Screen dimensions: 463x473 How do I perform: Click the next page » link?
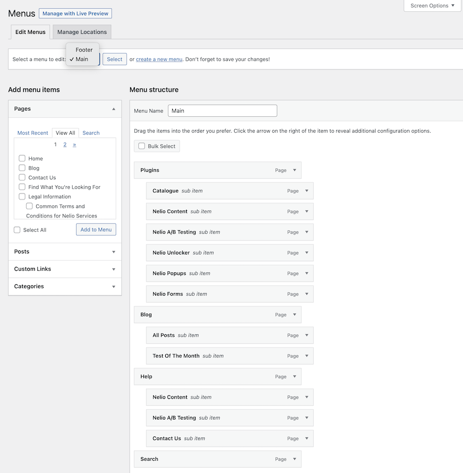pyautogui.click(x=74, y=144)
